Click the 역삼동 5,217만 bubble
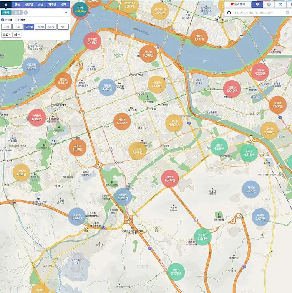This screenshot has height=293, width=292. (x=122, y=121)
